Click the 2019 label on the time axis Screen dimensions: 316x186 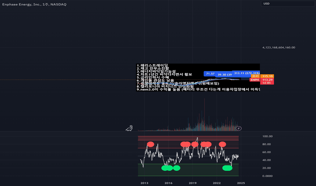coord(193,183)
